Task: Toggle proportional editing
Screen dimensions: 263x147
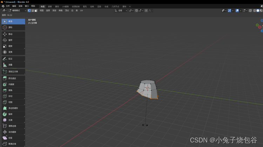Action: [x=146, y=10]
